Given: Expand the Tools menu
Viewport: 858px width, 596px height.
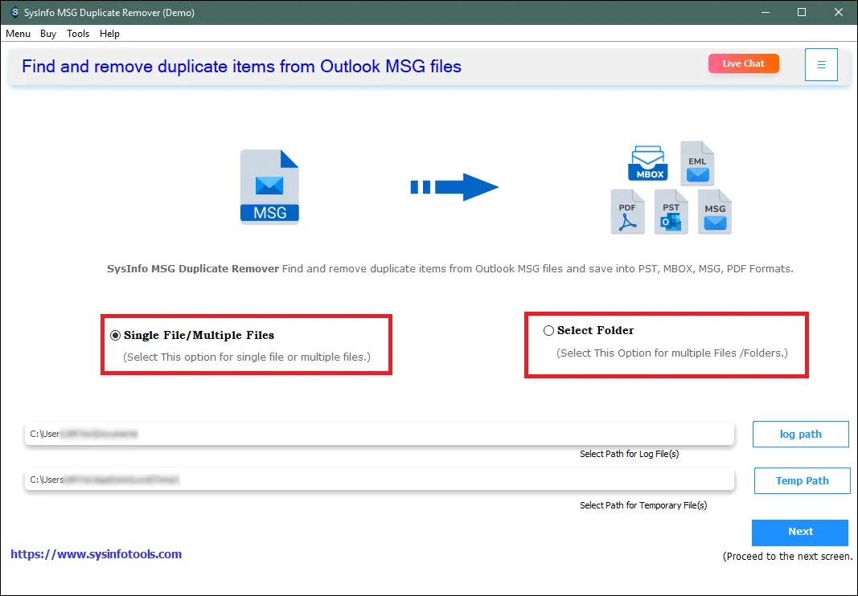Looking at the screenshot, I should click(78, 34).
